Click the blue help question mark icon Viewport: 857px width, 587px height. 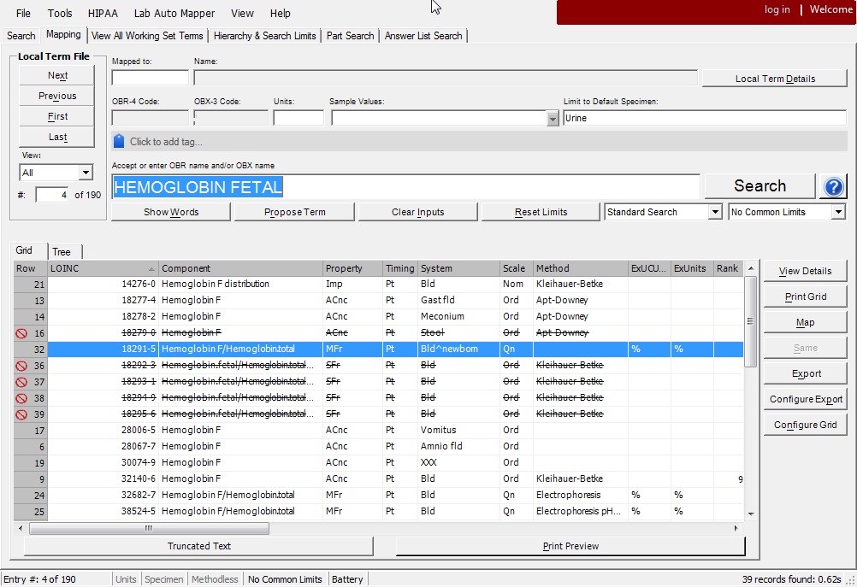834,187
